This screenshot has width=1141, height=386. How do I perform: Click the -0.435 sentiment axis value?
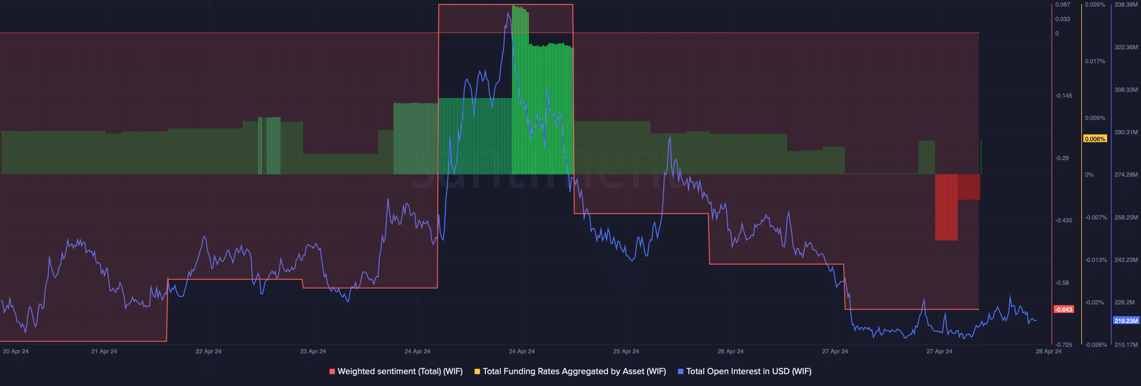1064,220
